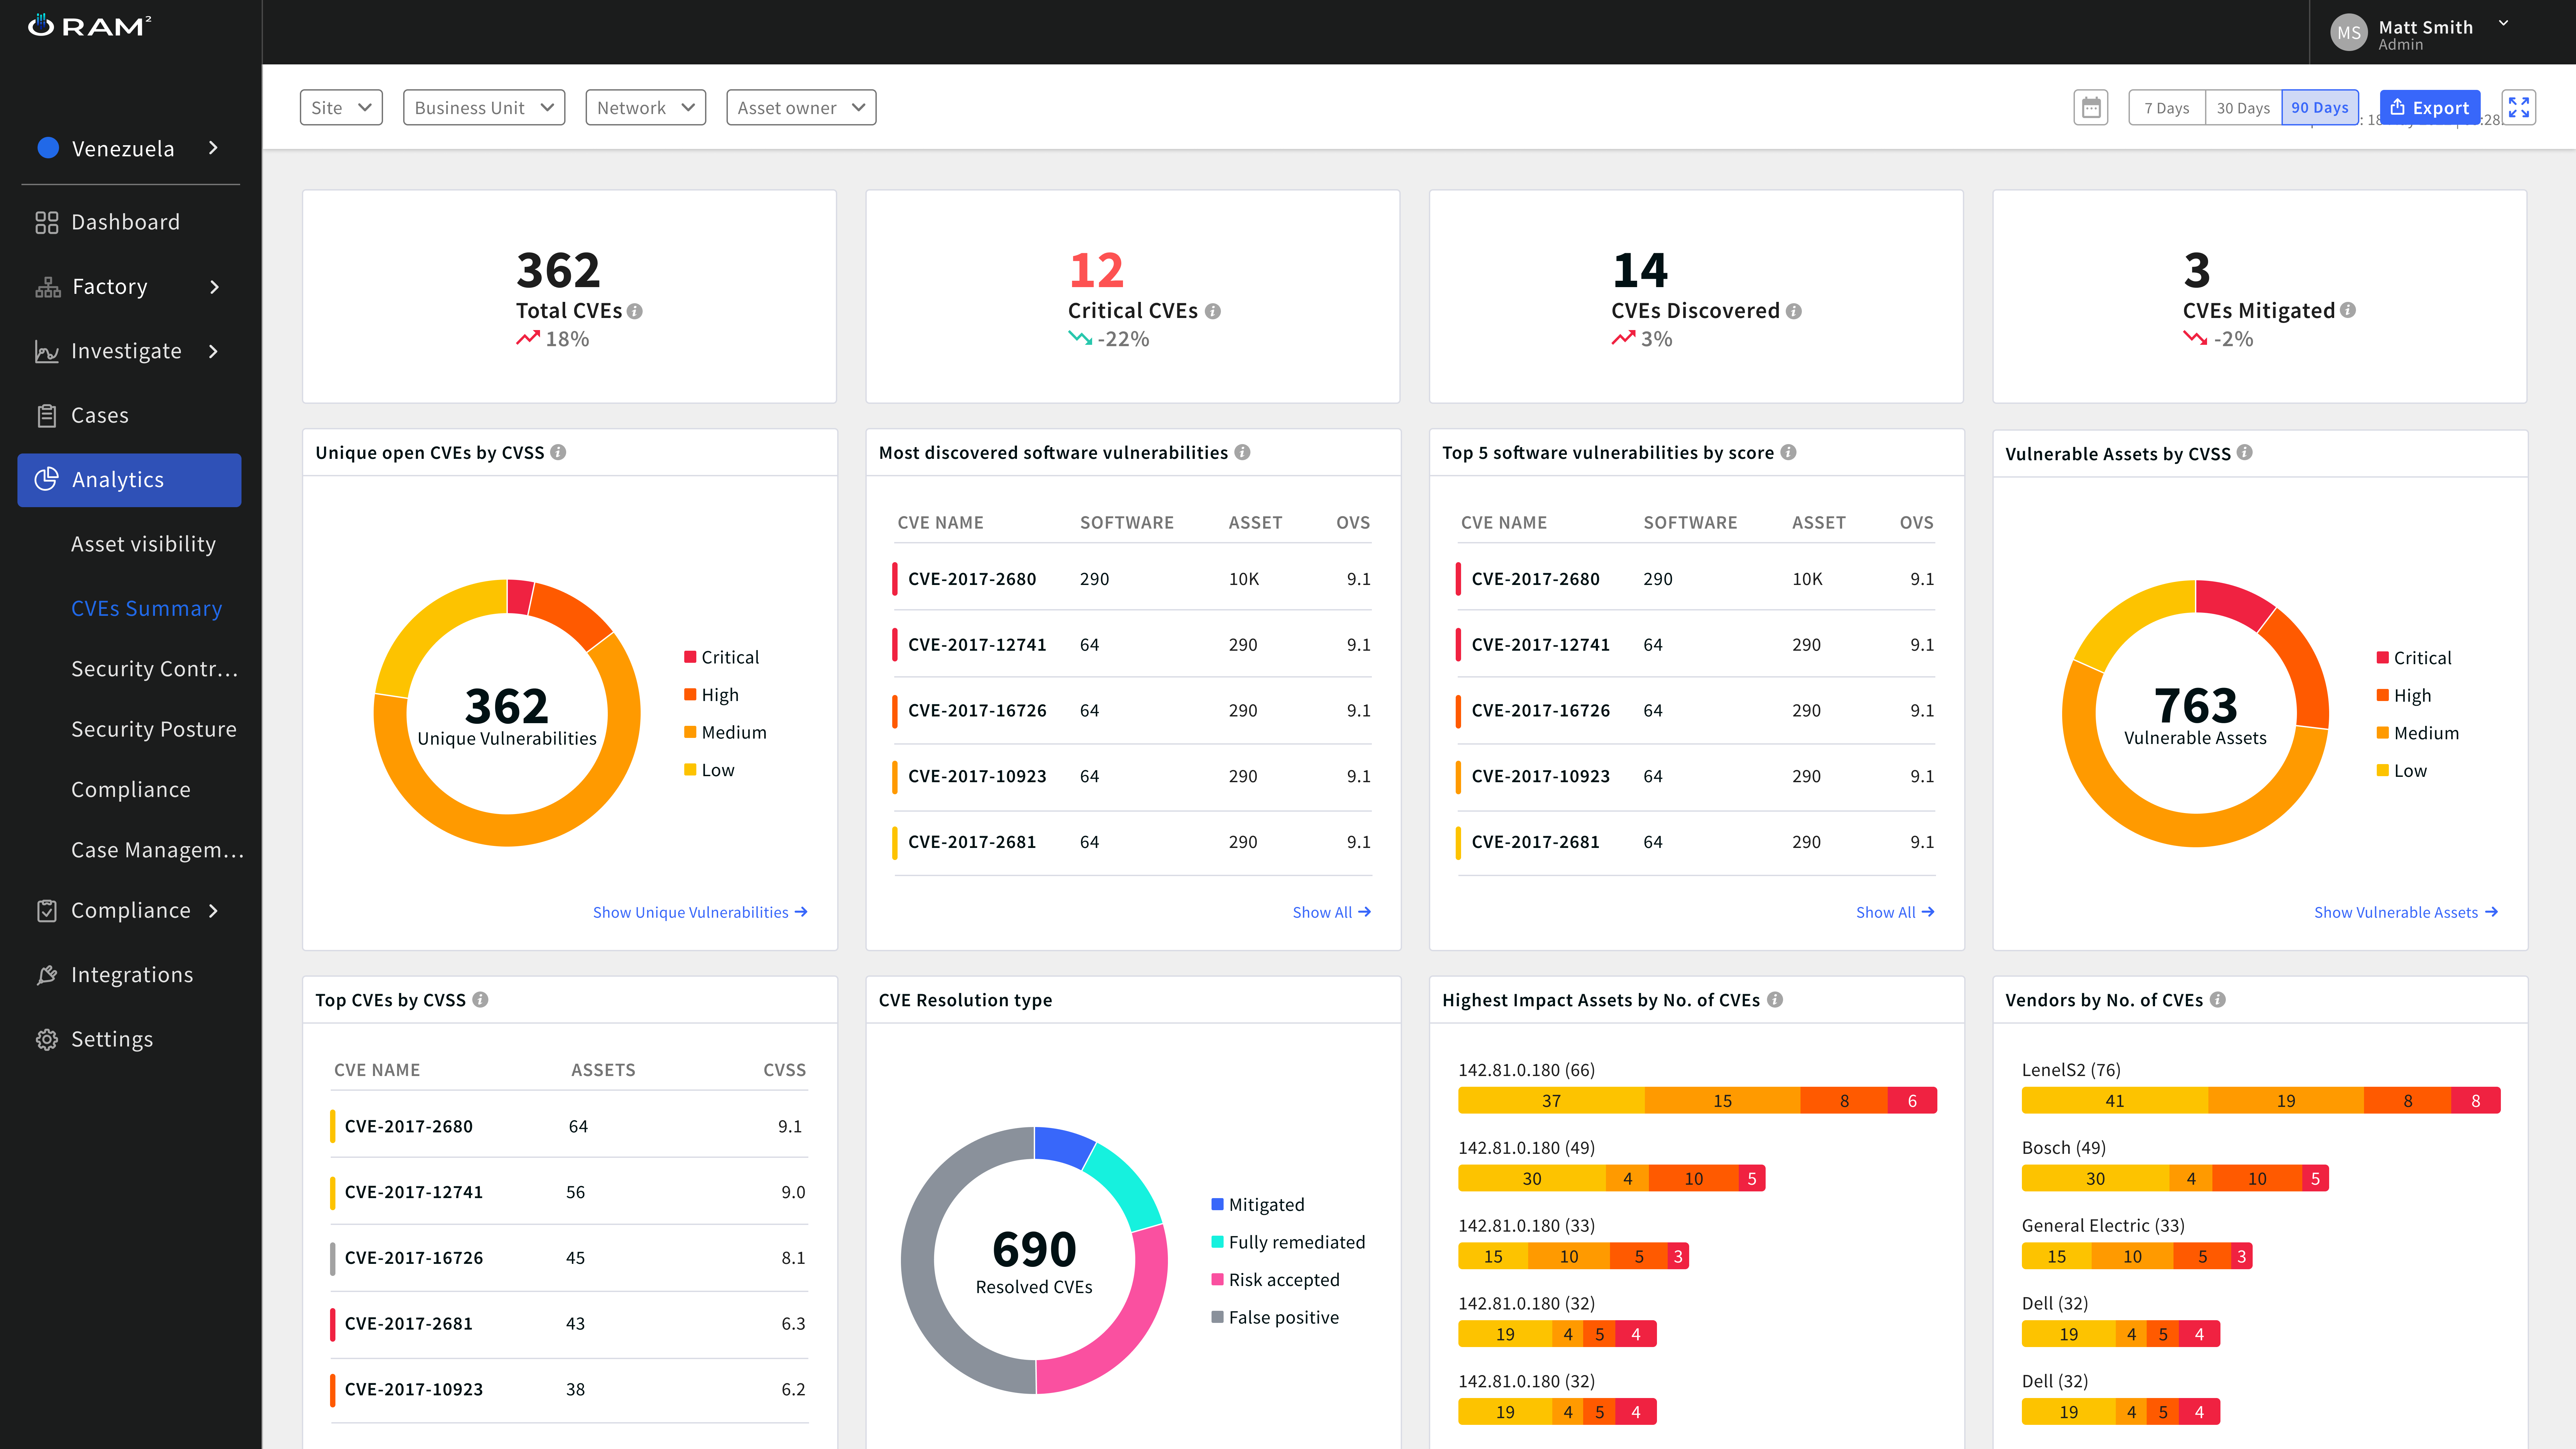2576x1449 pixels.
Task: Open the Site filter dropdown
Action: tap(341, 108)
